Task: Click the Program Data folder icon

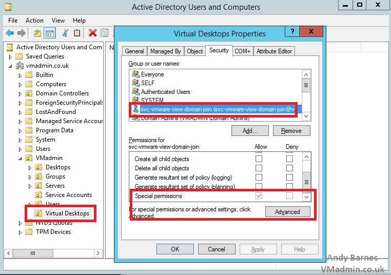Action: click(x=29, y=130)
